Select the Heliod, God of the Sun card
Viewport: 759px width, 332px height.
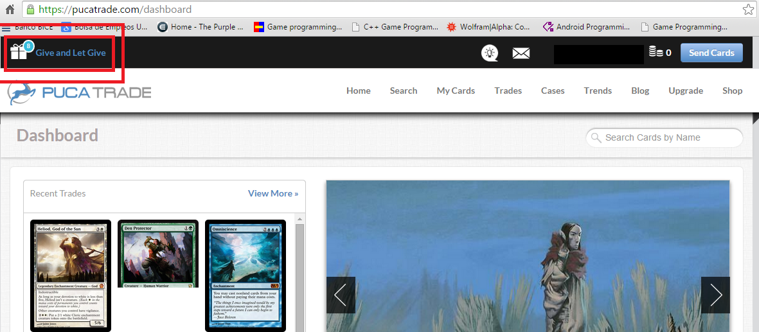pos(71,276)
